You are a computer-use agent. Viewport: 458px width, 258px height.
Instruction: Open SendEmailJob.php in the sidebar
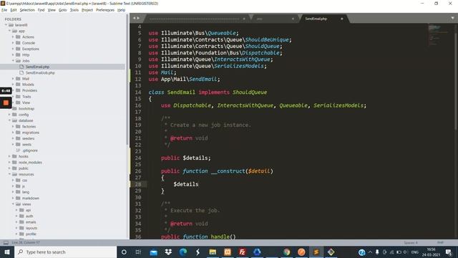(40, 73)
